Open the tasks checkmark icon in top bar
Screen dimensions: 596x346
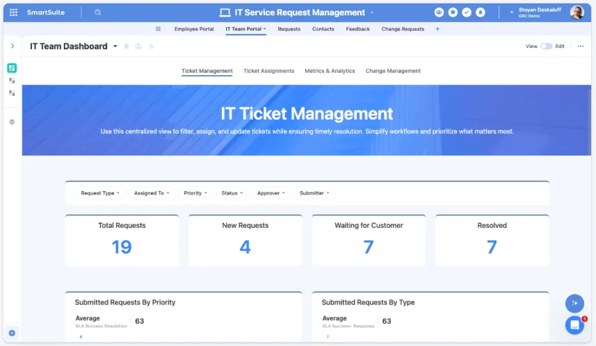tap(467, 12)
